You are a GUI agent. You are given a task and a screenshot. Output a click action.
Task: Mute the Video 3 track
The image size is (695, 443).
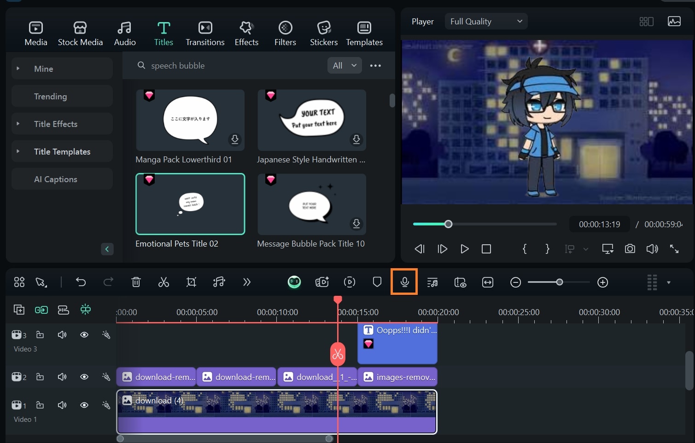[x=62, y=335]
